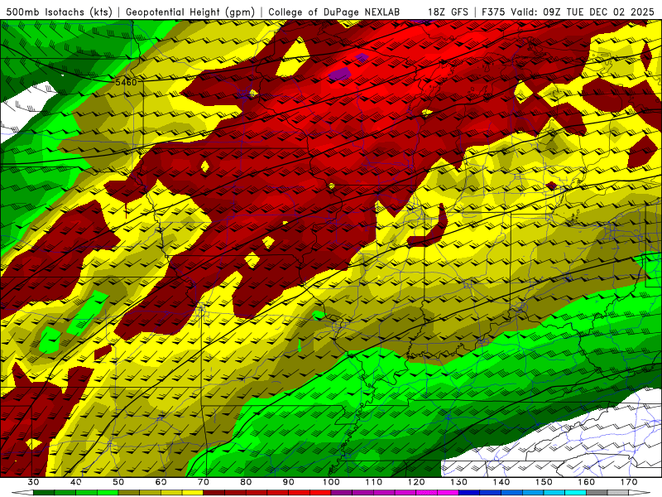
Task: Click the '500mb Isotachs (kts)' title text
Action: point(60,12)
